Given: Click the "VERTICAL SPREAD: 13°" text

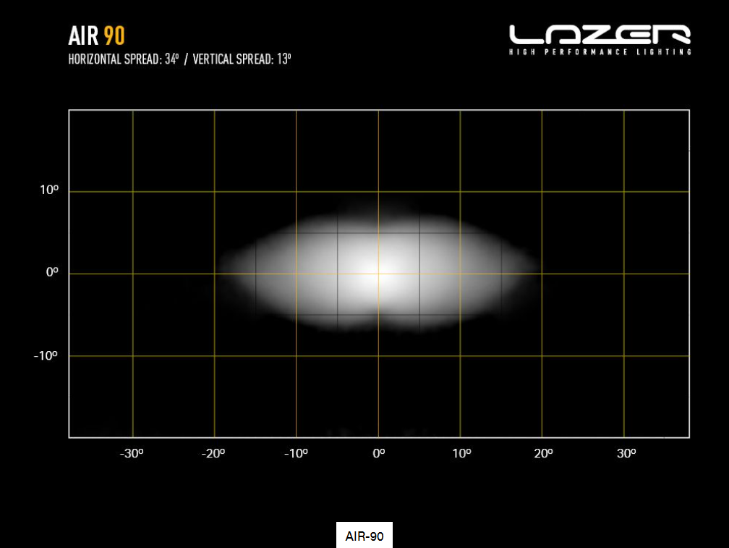Looking at the screenshot, I should point(242,59).
